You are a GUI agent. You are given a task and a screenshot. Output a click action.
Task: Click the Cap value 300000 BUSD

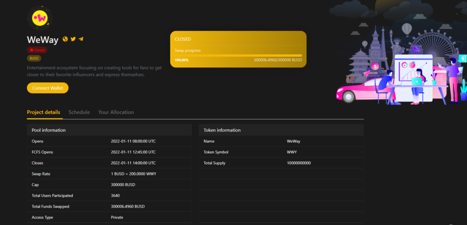[123, 185]
